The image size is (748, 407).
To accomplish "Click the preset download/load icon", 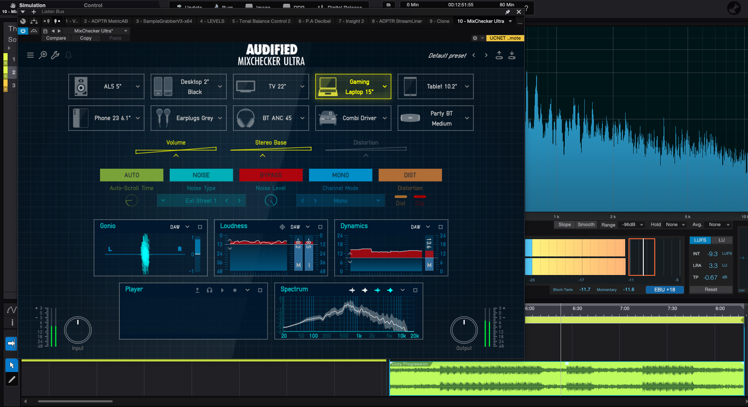I will pyautogui.click(x=512, y=55).
